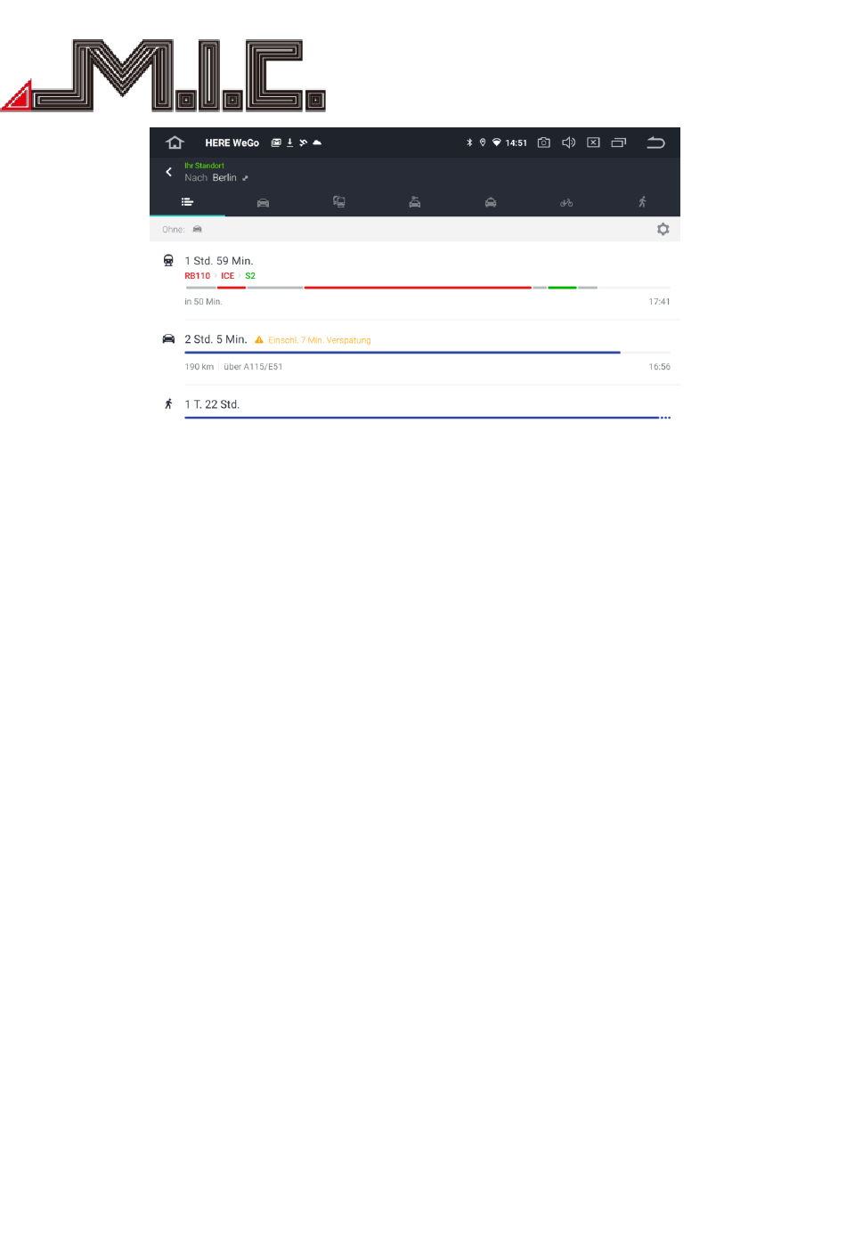Open the 1 Std. 59 Min. train route

point(415,281)
